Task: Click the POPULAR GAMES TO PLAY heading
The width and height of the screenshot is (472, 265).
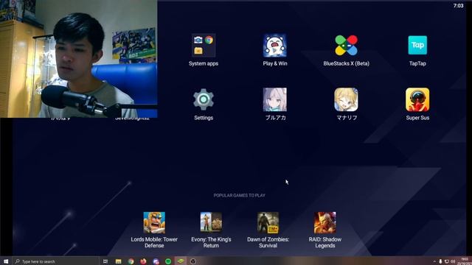Action: pos(239,195)
